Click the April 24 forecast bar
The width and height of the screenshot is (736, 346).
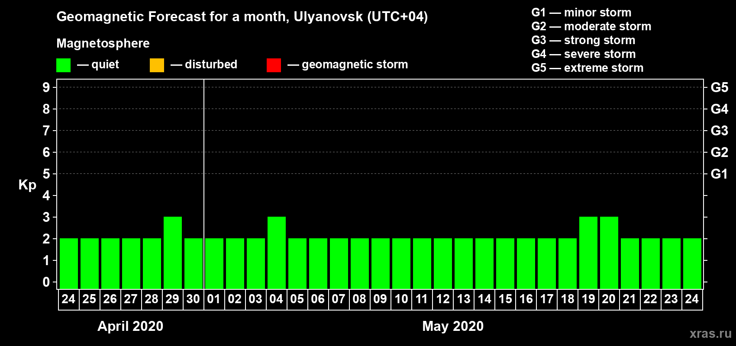[69, 263]
